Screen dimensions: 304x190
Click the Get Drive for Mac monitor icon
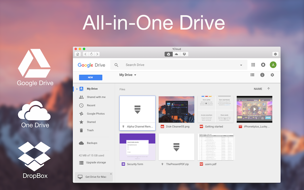pyautogui.click(x=80, y=177)
